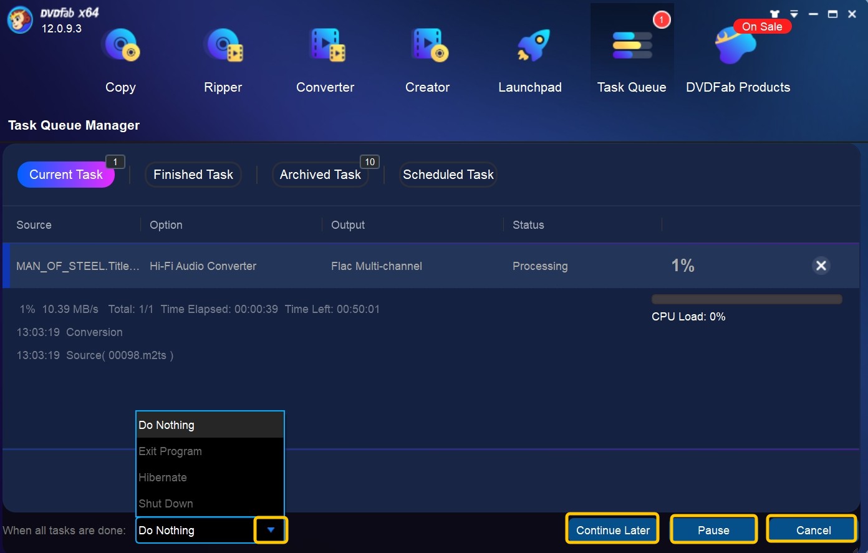Click the DVDFab mascot logo

point(20,19)
